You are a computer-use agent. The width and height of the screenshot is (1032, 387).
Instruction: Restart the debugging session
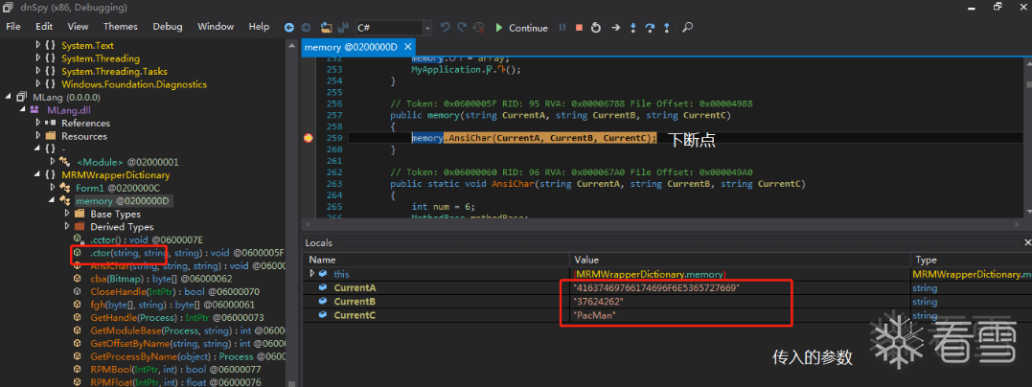pyautogui.click(x=596, y=28)
